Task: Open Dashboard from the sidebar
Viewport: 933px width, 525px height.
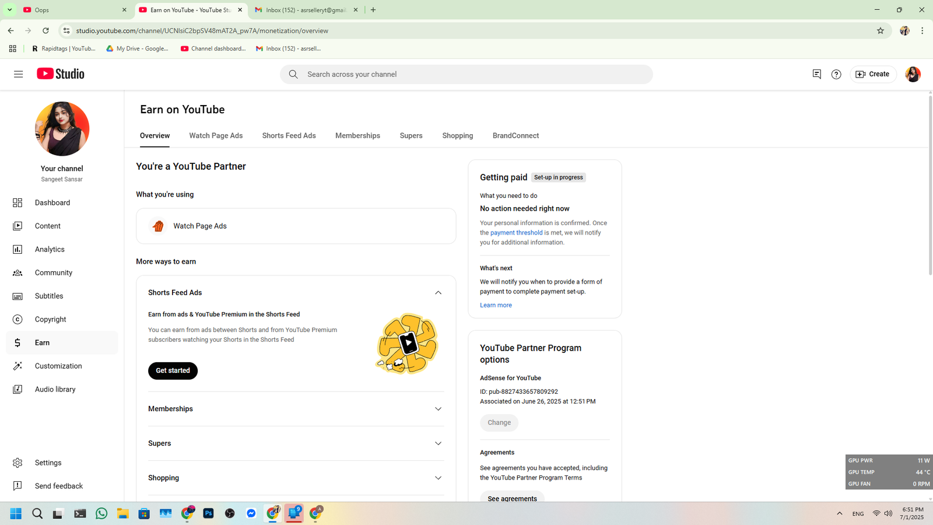Action: point(62,202)
